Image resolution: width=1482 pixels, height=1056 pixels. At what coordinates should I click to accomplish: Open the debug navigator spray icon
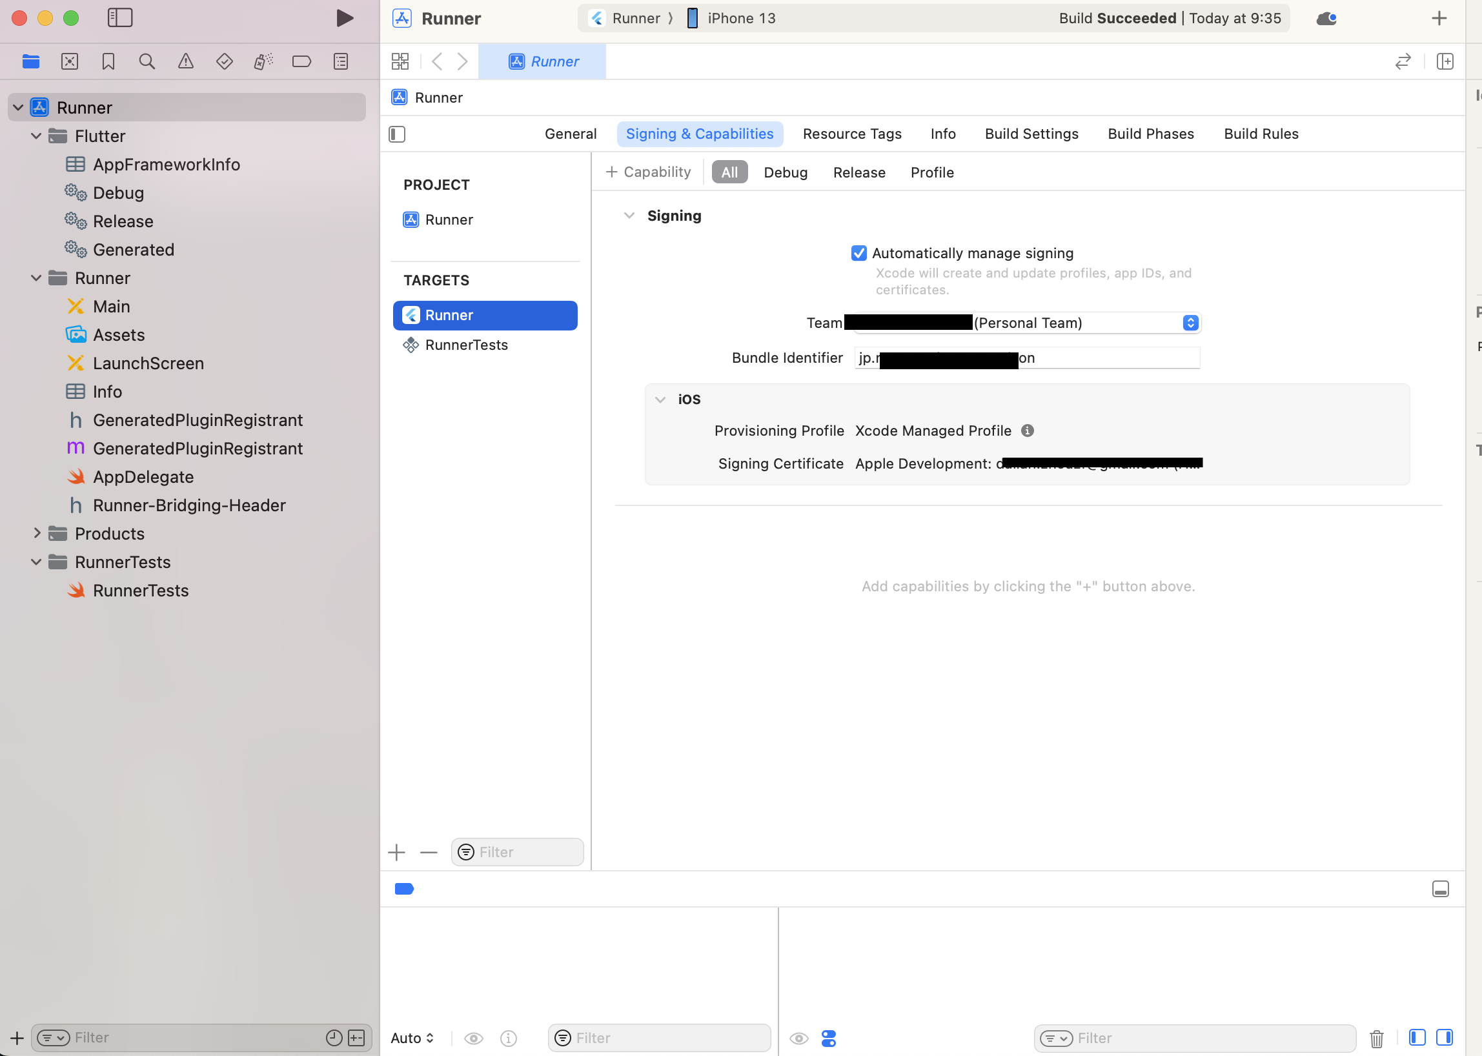coord(263,62)
